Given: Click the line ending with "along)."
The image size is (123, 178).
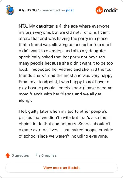Looking at the screenshot, I should [26, 100].
